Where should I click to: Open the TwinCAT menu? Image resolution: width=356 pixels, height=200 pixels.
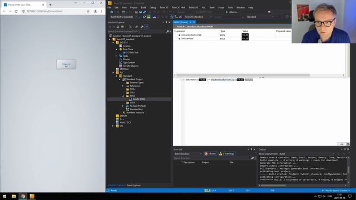[164, 7]
